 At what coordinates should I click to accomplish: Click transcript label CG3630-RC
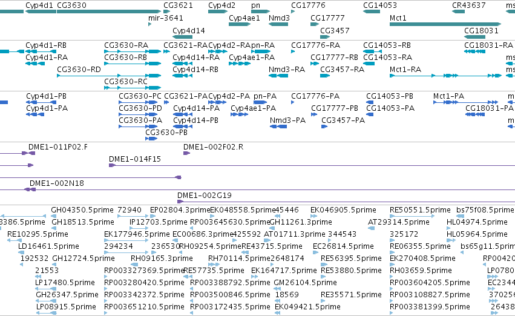pos(126,82)
